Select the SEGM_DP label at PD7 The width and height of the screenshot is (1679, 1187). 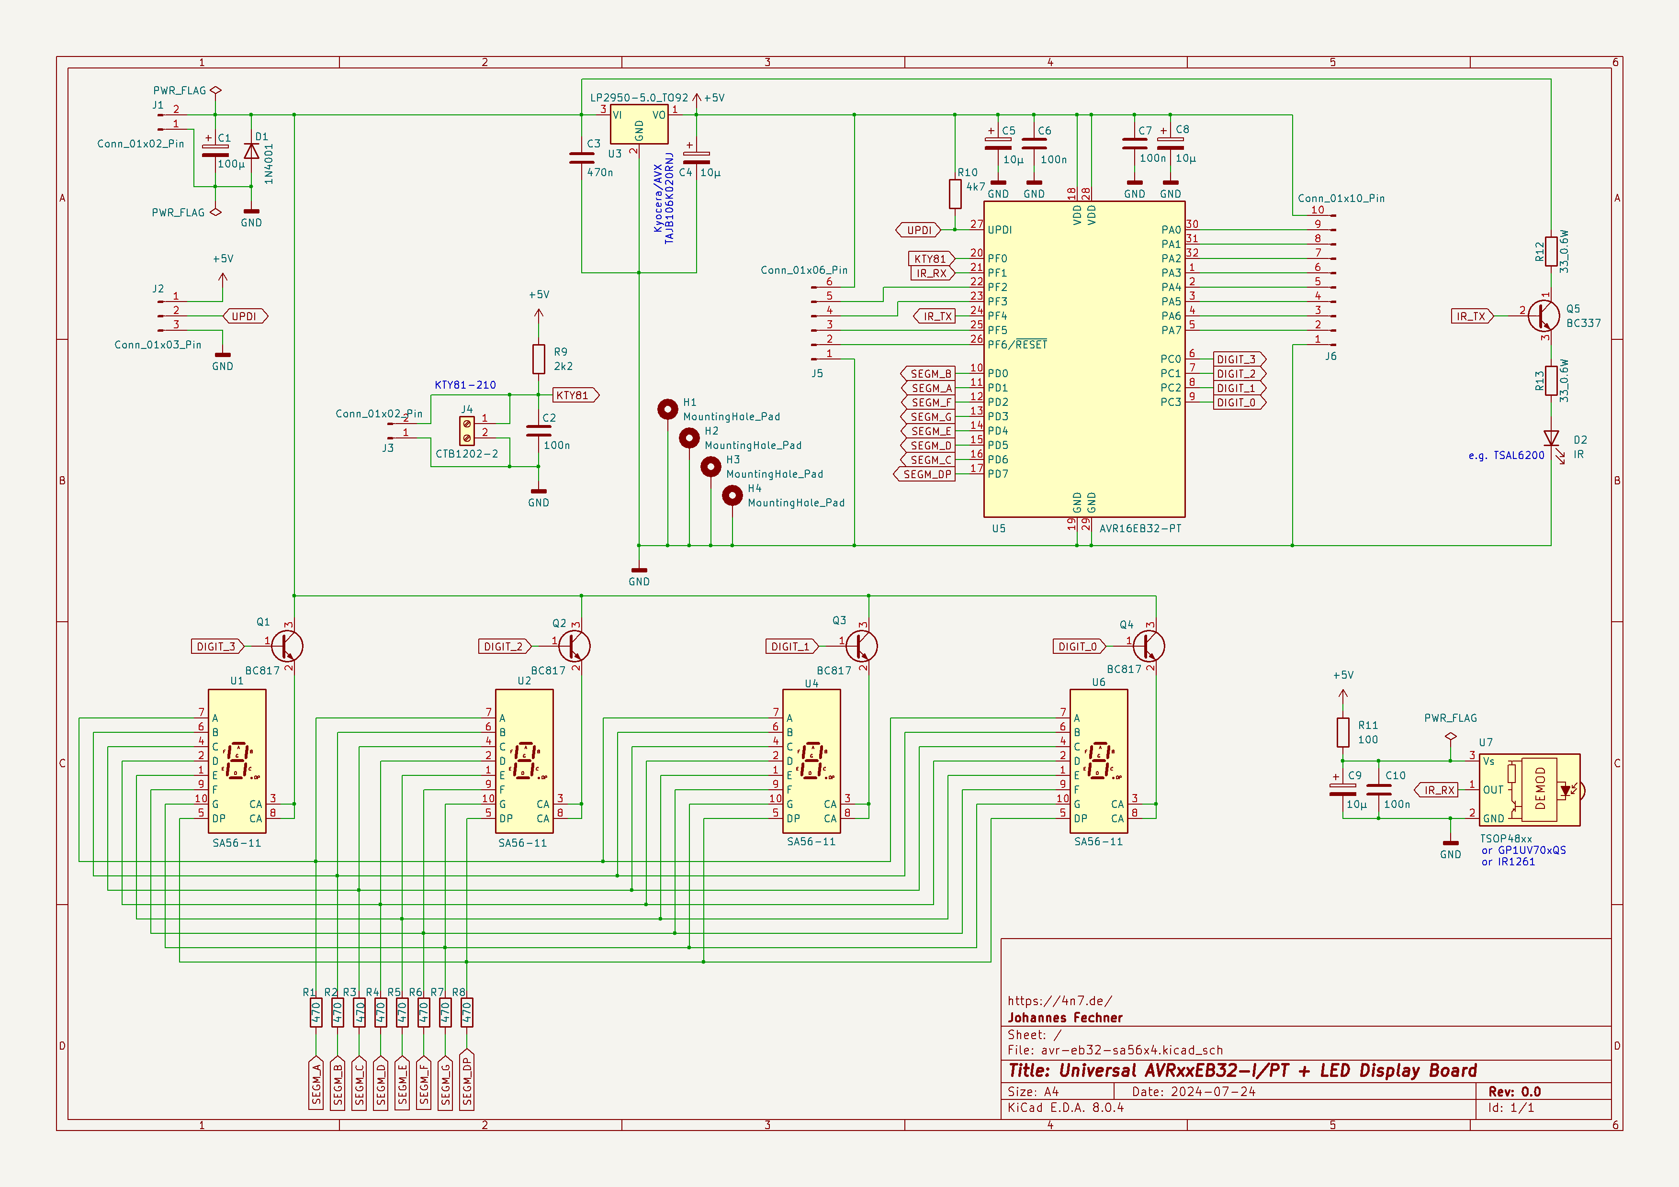pyautogui.click(x=925, y=474)
